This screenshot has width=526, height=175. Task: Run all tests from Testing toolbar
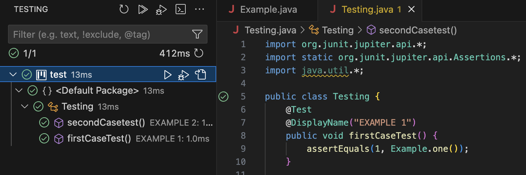tap(143, 10)
